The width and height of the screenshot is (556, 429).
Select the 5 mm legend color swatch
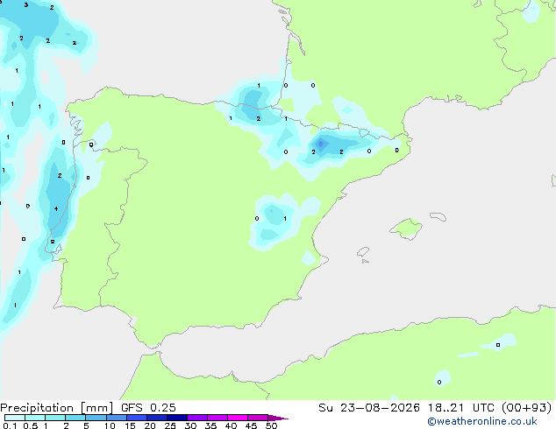click(x=96, y=418)
